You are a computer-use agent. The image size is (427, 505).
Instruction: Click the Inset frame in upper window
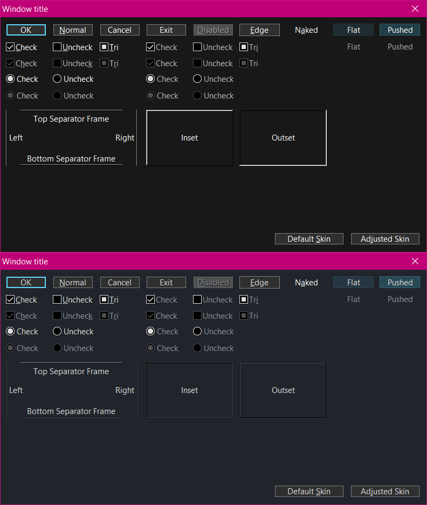190,138
